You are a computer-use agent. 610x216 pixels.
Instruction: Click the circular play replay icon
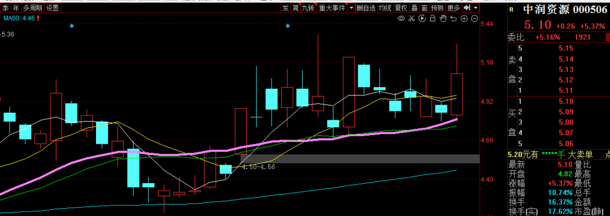[422, 18]
